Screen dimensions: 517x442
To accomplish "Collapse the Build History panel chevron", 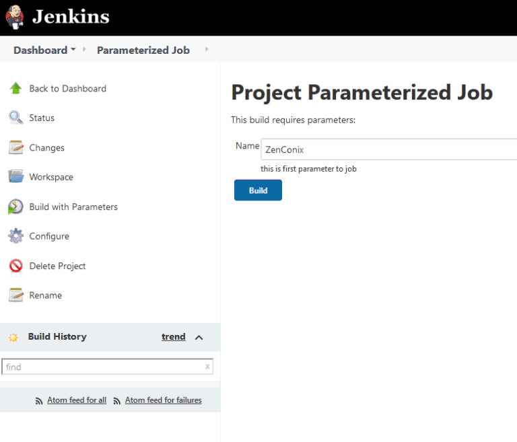I will pos(199,338).
